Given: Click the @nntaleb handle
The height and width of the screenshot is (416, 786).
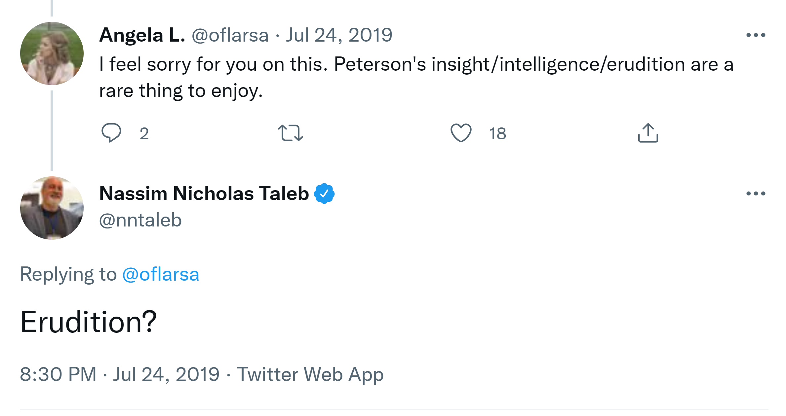Looking at the screenshot, I should [140, 220].
